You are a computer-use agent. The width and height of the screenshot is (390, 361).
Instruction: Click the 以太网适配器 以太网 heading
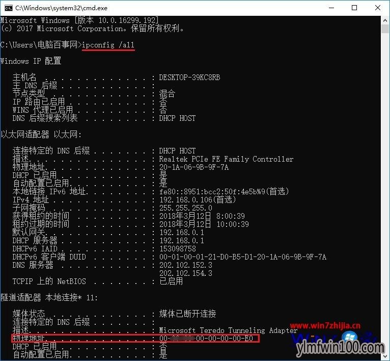tap(41, 135)
